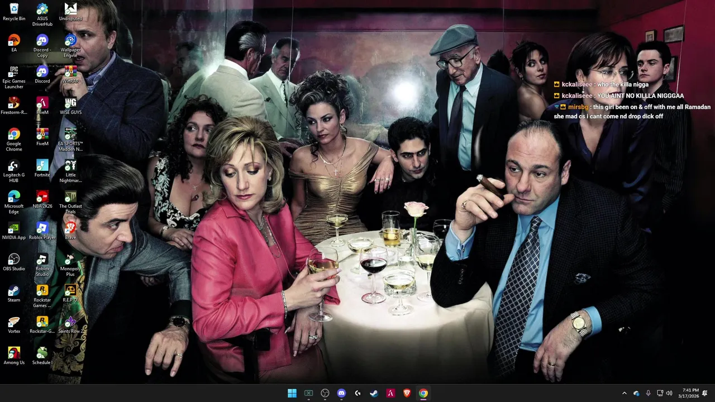715x402 pixels.
Task: Select The Outlast Trials desktop icon
Action: 70,202
